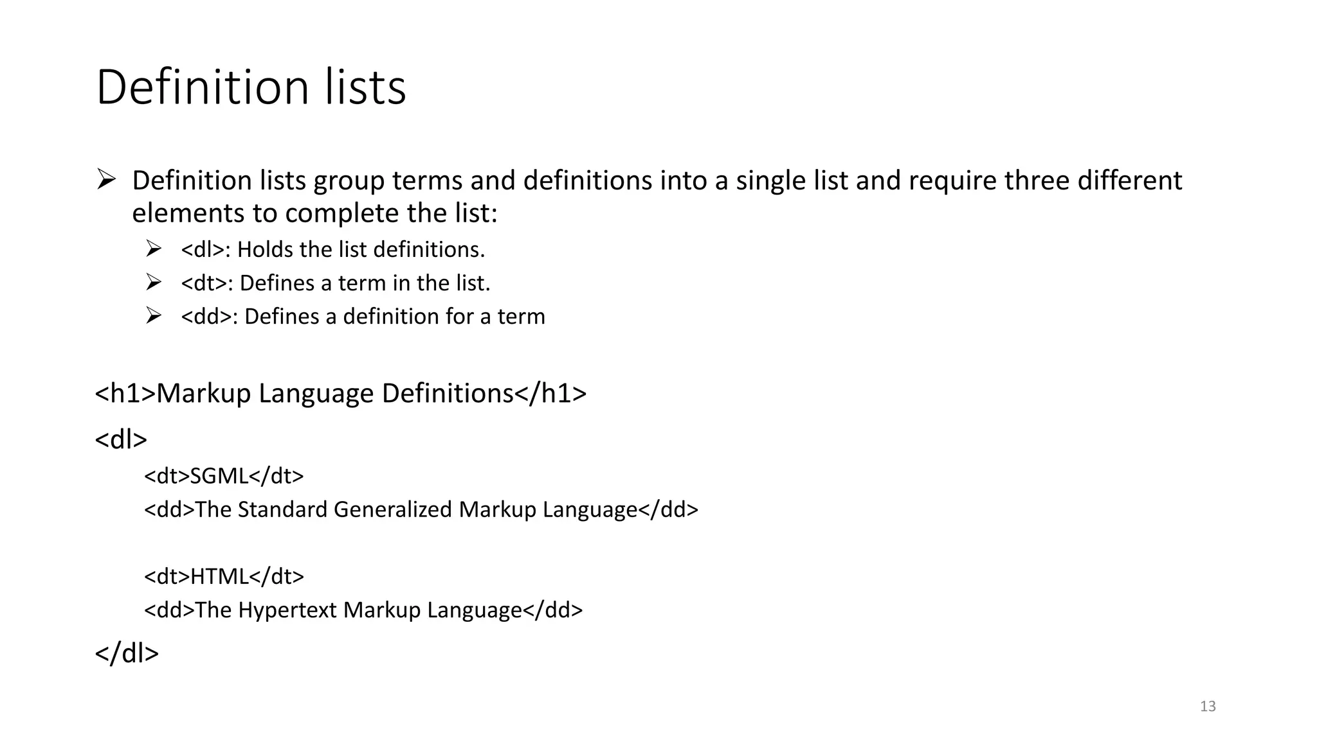The height and width of the screenshot is (740, 1317).
Task: Click the arrow bullet beside <dd> item
Action: pos(153,315)
